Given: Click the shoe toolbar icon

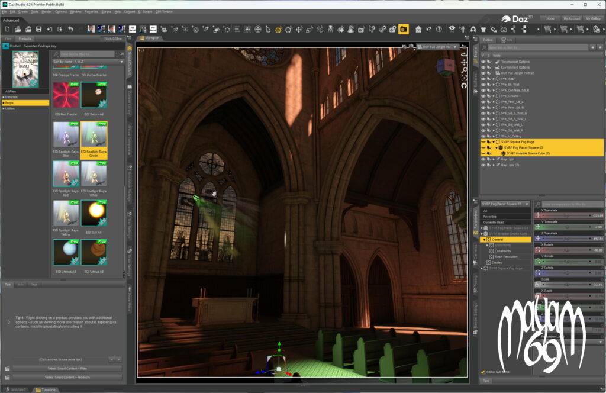Looking at the screenshot, I should click(494, 29).
